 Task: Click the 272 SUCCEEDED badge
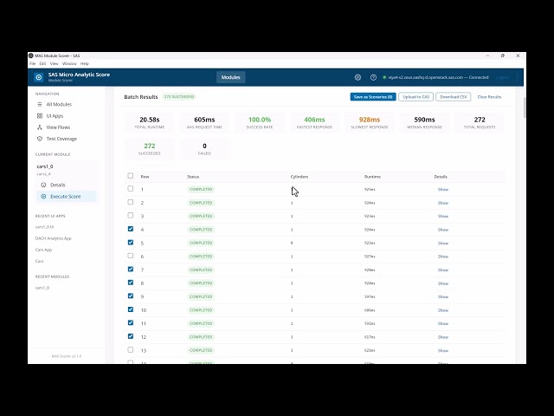tap(179, 96)
